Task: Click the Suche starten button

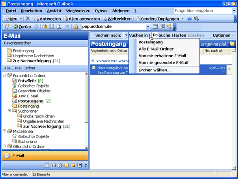Action: click(172, 35)
